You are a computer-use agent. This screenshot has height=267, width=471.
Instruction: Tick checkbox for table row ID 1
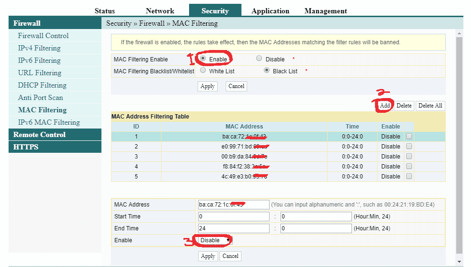(x=409, y=136)
